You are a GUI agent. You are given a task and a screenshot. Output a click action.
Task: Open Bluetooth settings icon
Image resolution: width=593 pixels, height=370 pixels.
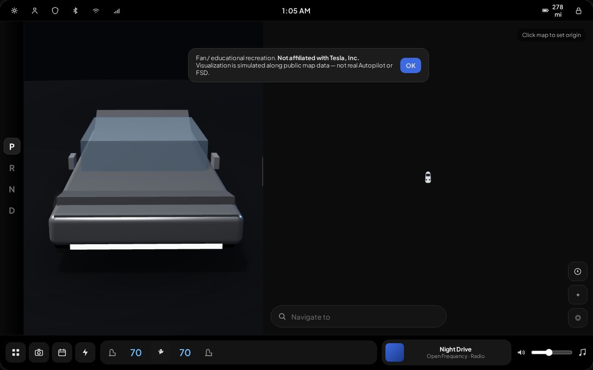pos(76,11)
